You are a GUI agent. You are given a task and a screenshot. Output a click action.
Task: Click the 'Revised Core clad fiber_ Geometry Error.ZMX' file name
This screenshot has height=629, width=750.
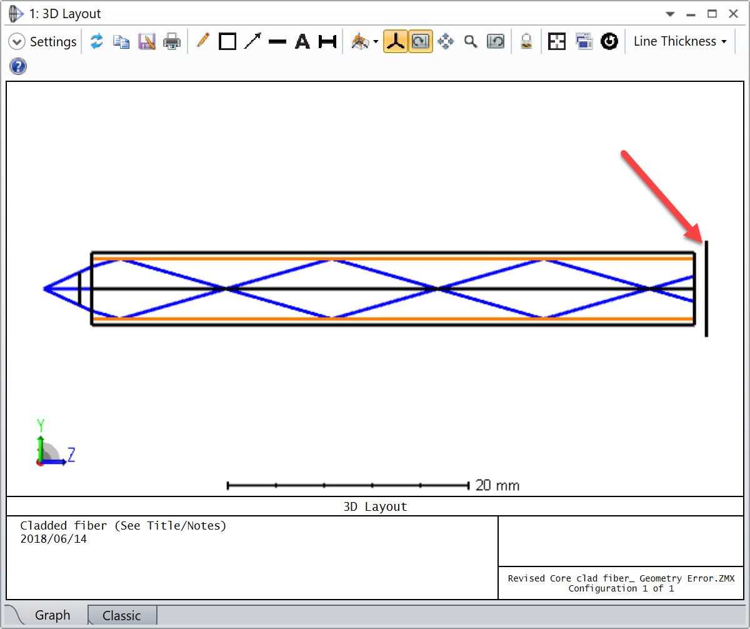tap(621, 578)
